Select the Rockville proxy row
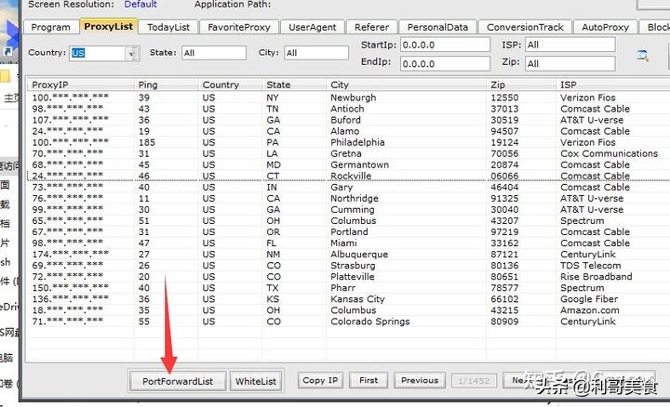 (348, 176)
